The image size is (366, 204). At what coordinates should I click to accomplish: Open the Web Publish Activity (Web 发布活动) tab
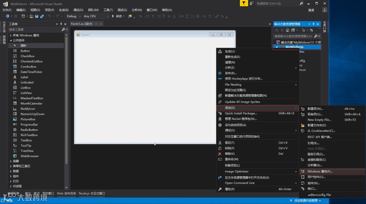point(66,193)
